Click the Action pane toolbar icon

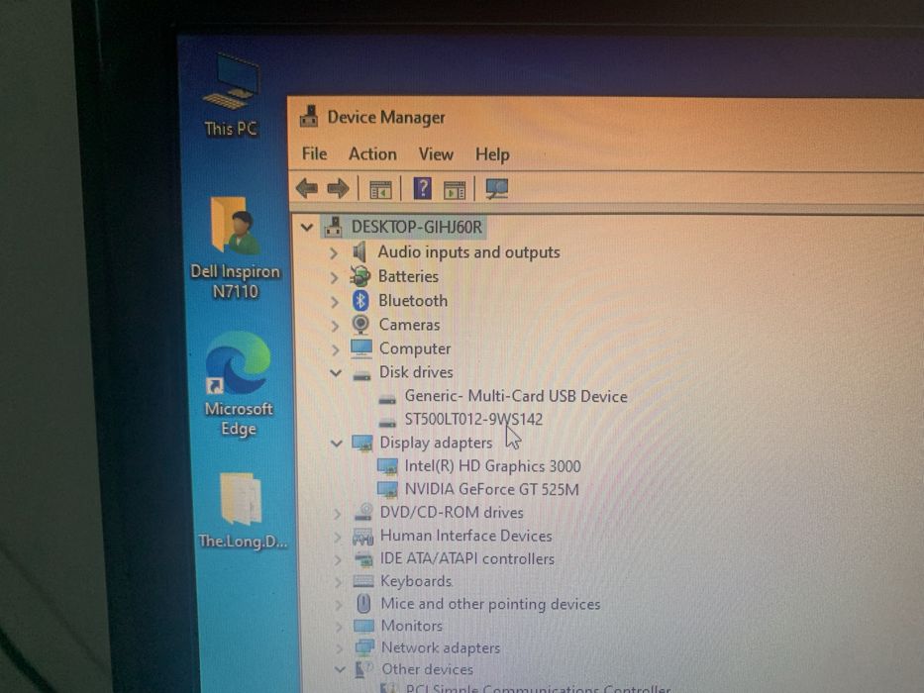click(455, 190)
